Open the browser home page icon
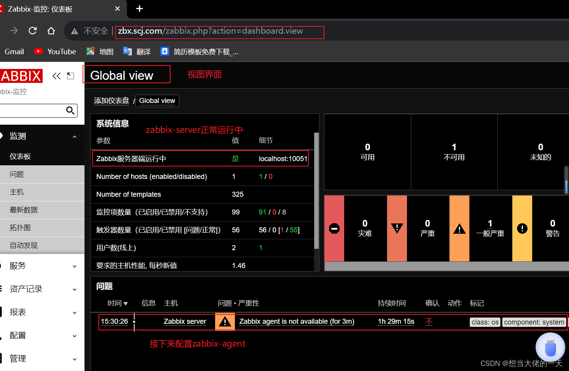The height and width of the screenshot is (371, 569). [51, 31]
